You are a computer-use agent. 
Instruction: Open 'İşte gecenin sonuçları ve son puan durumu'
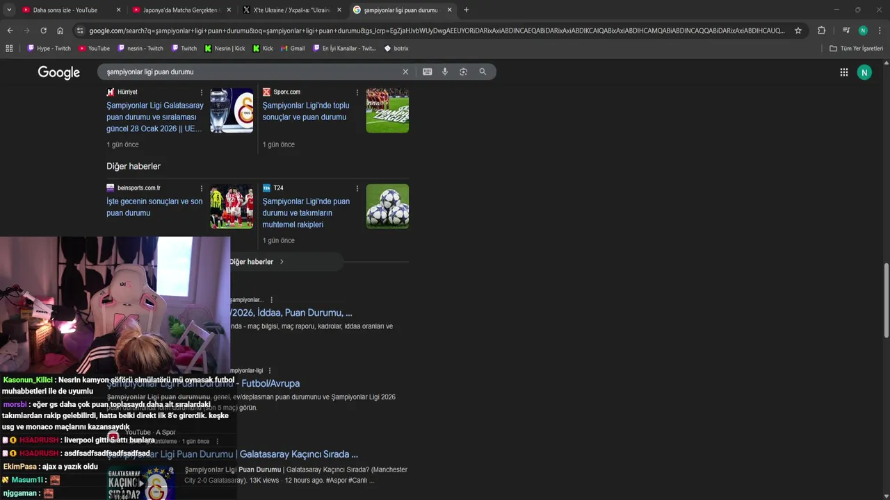[x=154, y=207]
